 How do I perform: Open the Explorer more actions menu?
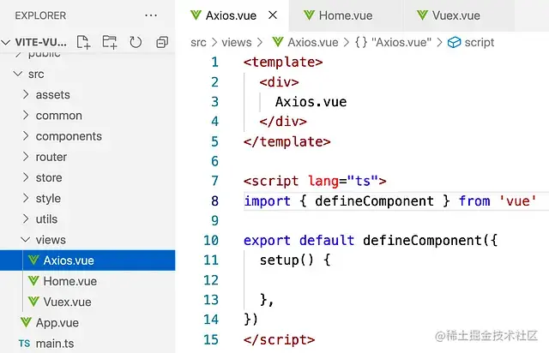tap(151, 15)
